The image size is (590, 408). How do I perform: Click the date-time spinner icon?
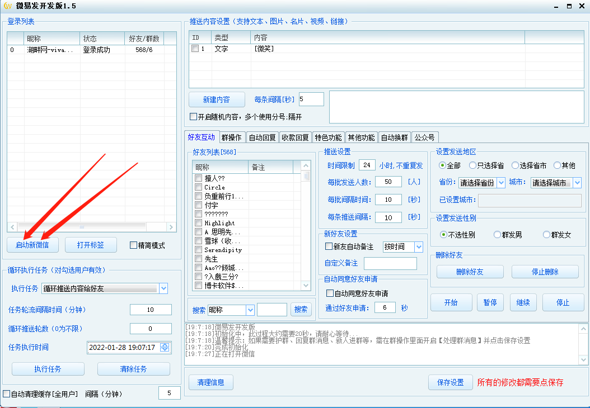[x=165, y=348]
